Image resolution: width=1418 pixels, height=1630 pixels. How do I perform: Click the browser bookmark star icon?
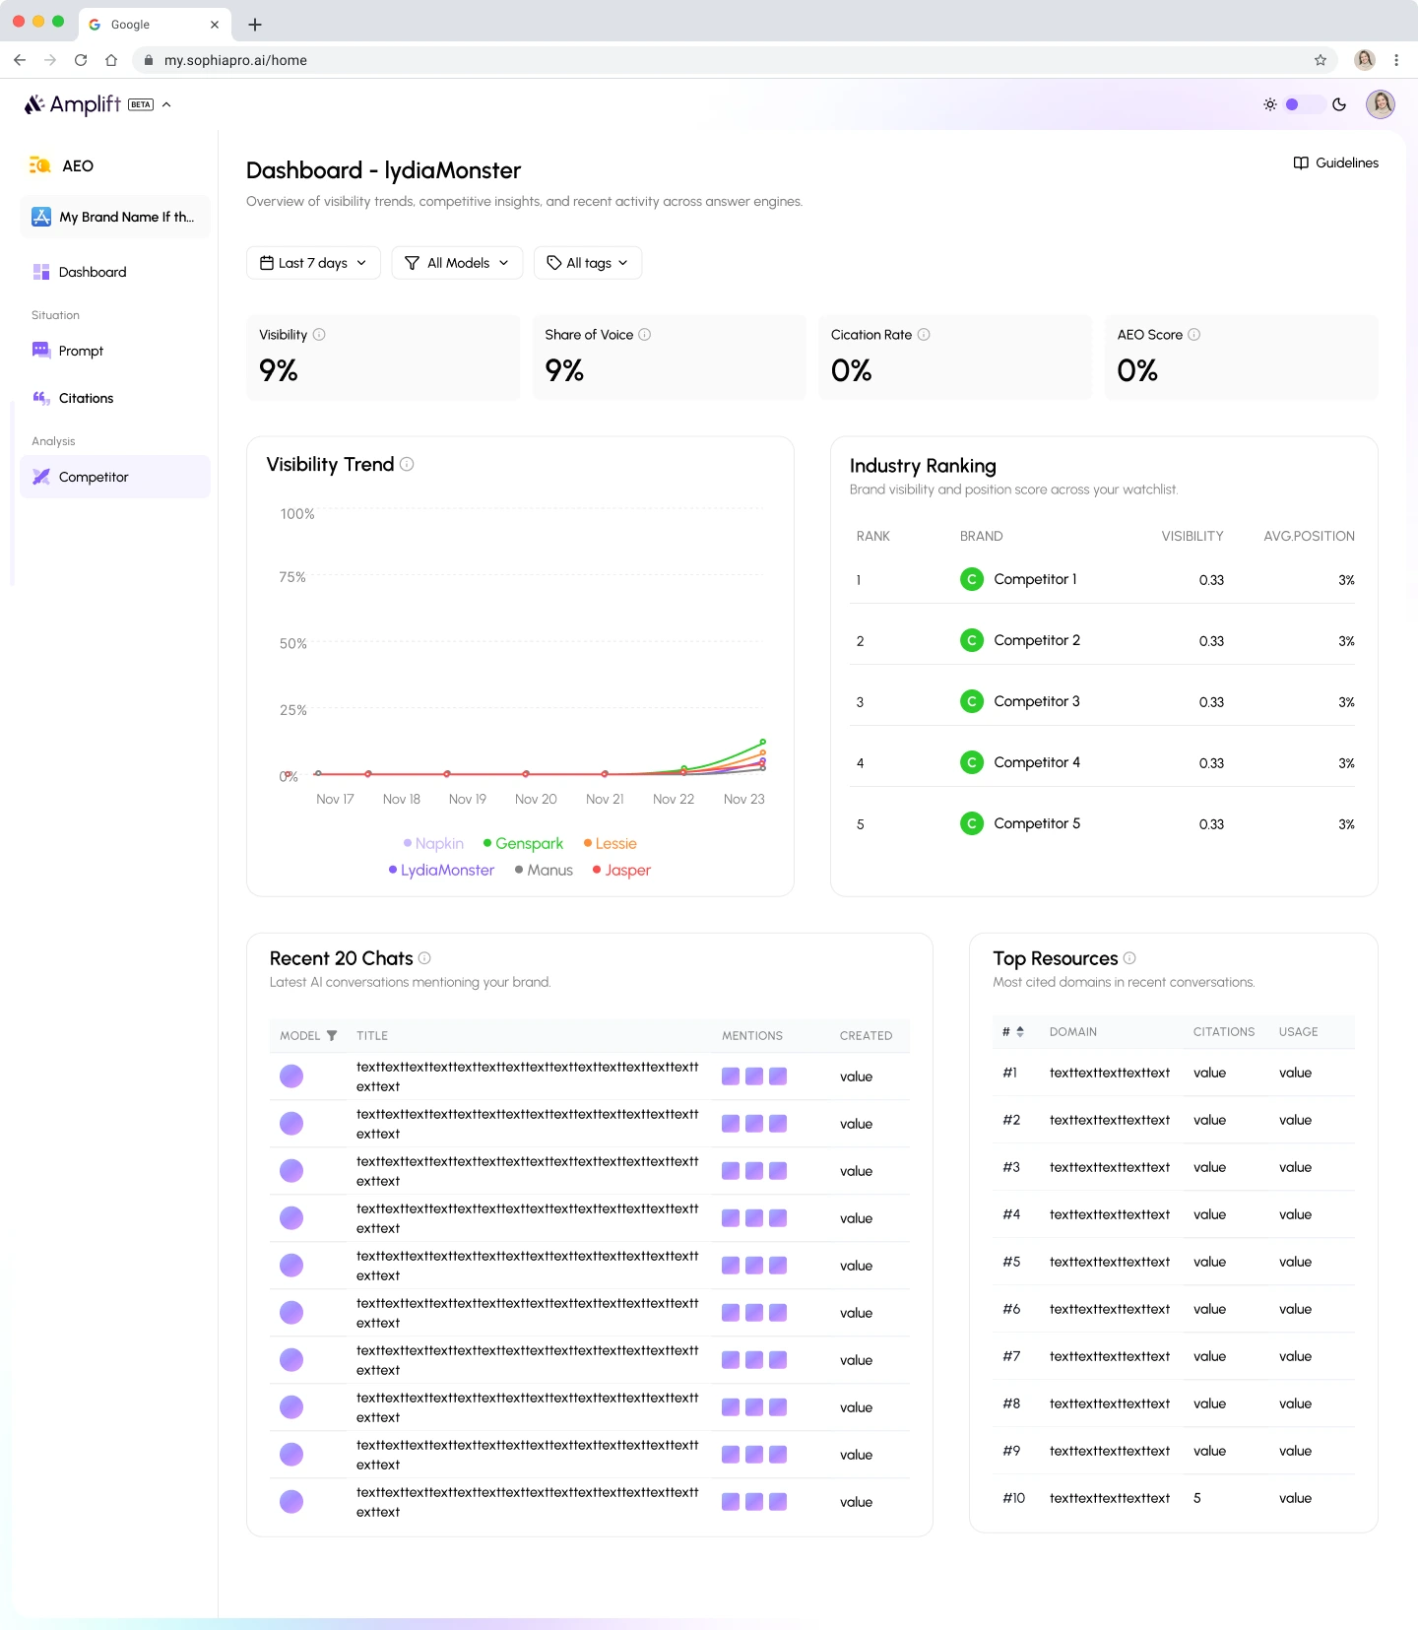(x=1321, y=60)
